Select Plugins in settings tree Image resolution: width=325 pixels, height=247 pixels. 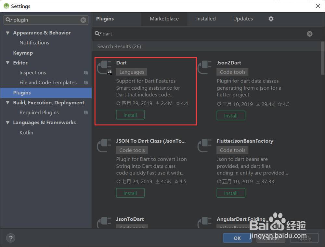[46, 93]
